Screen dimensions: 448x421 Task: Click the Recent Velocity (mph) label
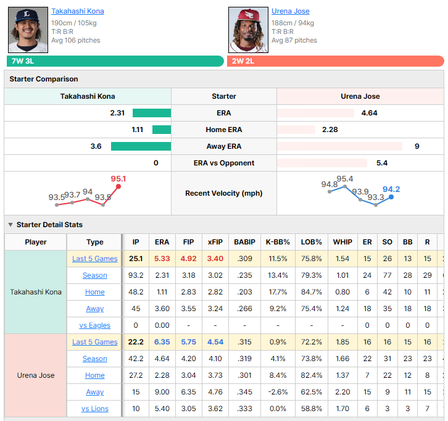tap(224, 193)
